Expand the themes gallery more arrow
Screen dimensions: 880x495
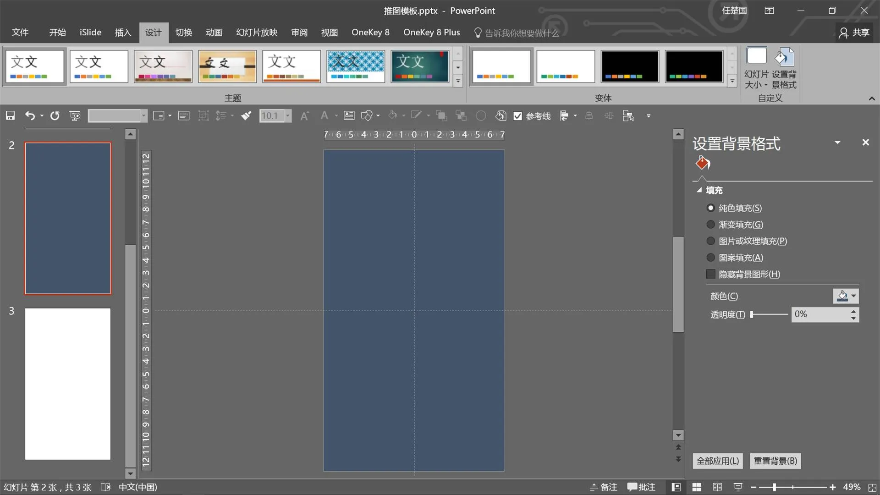(x=458, y=81)
